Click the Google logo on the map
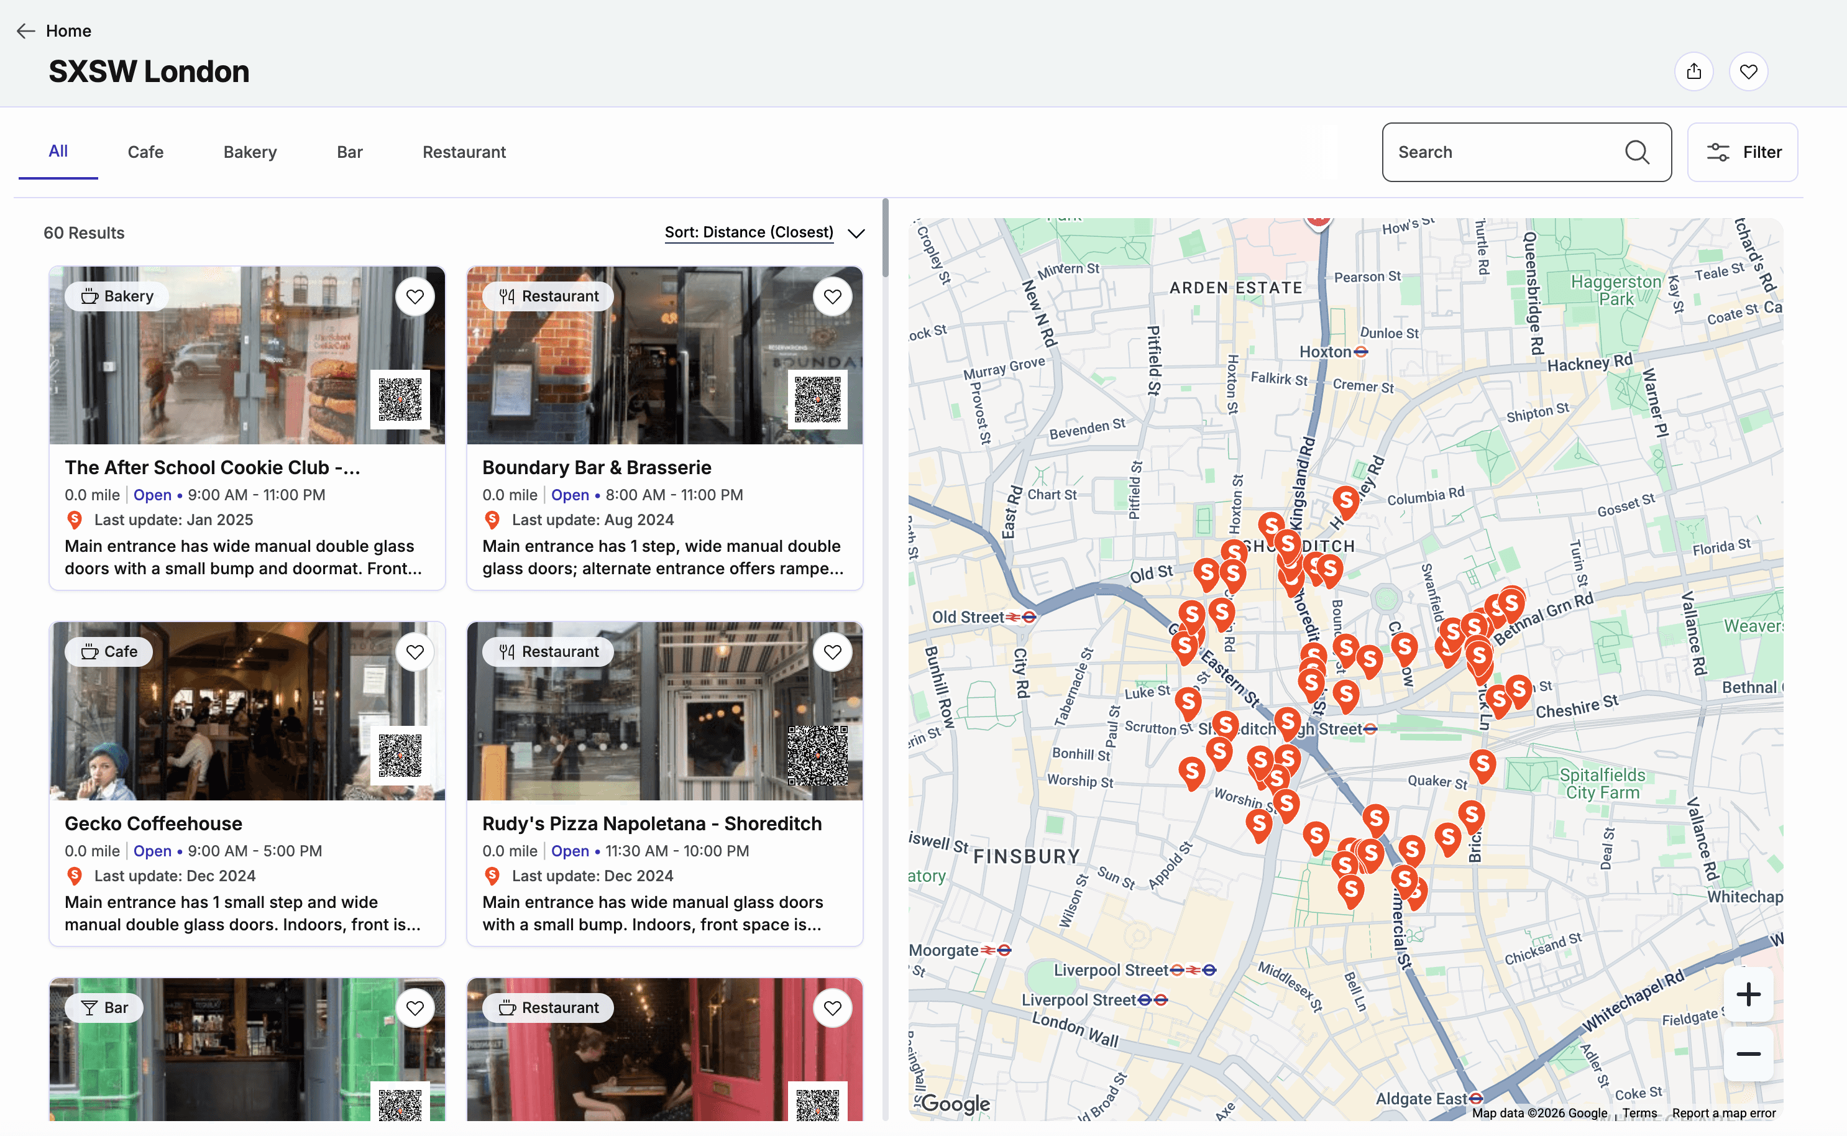The width and height of the screenshot is (1847, 1136). click(955, 1104)
